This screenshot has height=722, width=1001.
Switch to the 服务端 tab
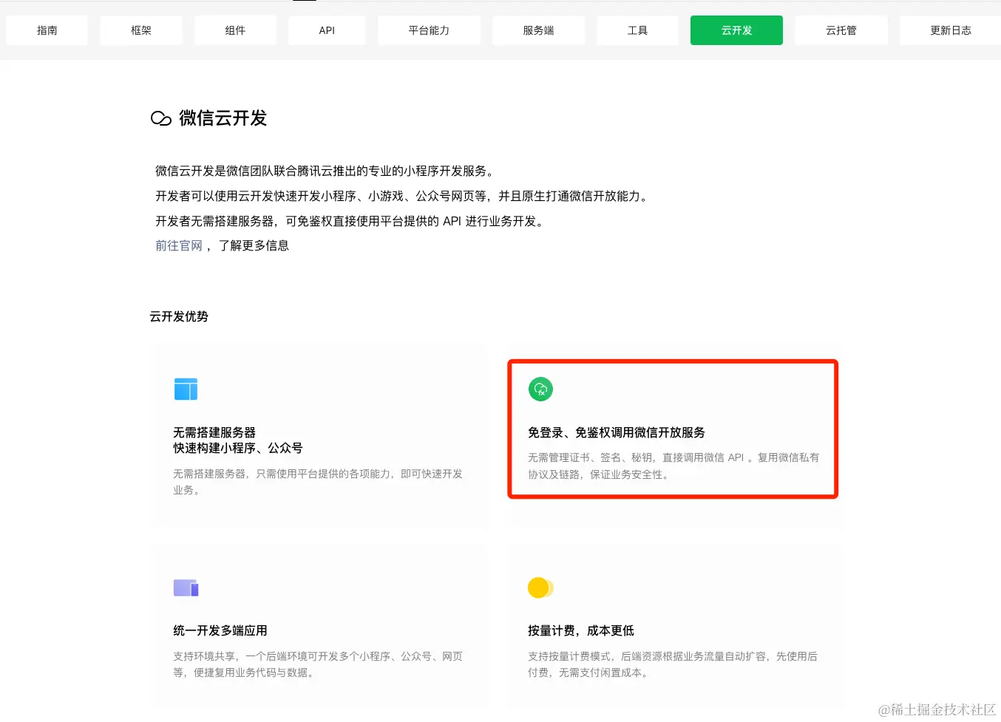pos(538,30)
